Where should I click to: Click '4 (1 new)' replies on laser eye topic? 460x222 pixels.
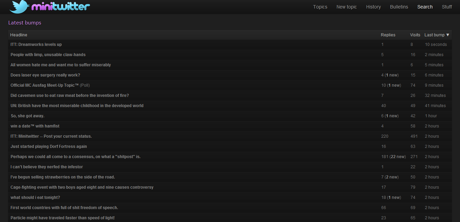coord(390,75)
